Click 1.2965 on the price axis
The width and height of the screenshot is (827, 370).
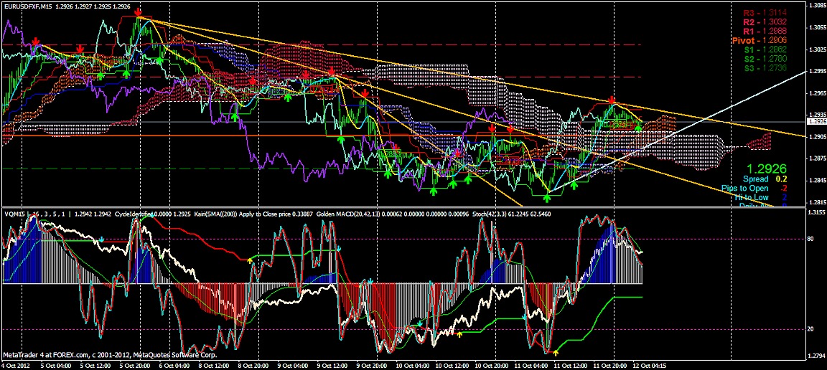[817, 93]
